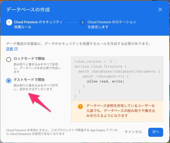Click the ロックモード description 読み取りと書き込みをすべて拒否
The width and height of the screenshot is (170, 143).
37,68
